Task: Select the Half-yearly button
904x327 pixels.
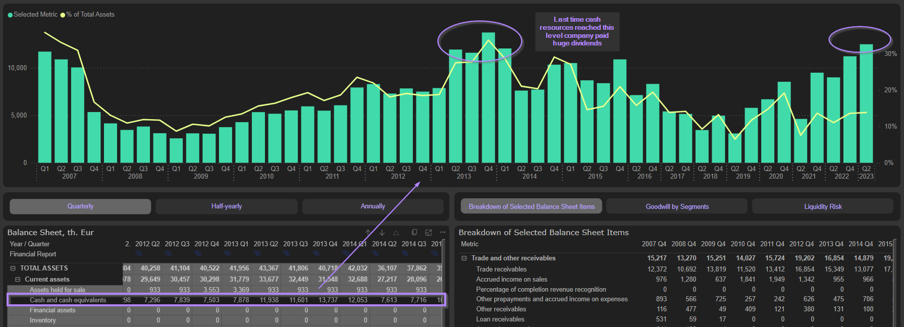Action: [x=227, y=206]
